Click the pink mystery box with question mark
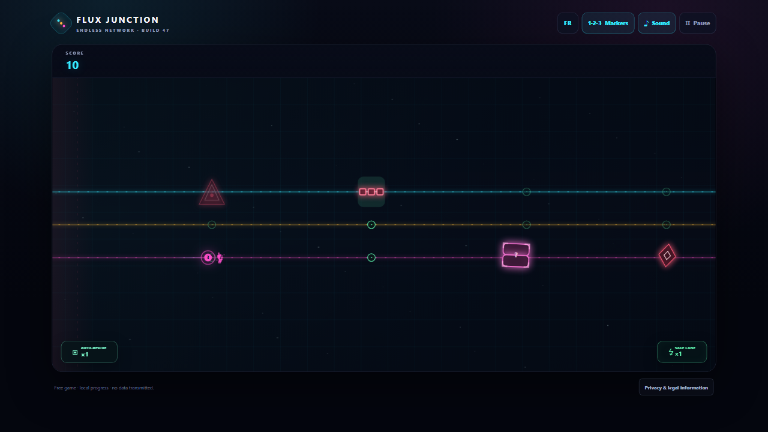The image size is (768, 432). coord(516,255)
